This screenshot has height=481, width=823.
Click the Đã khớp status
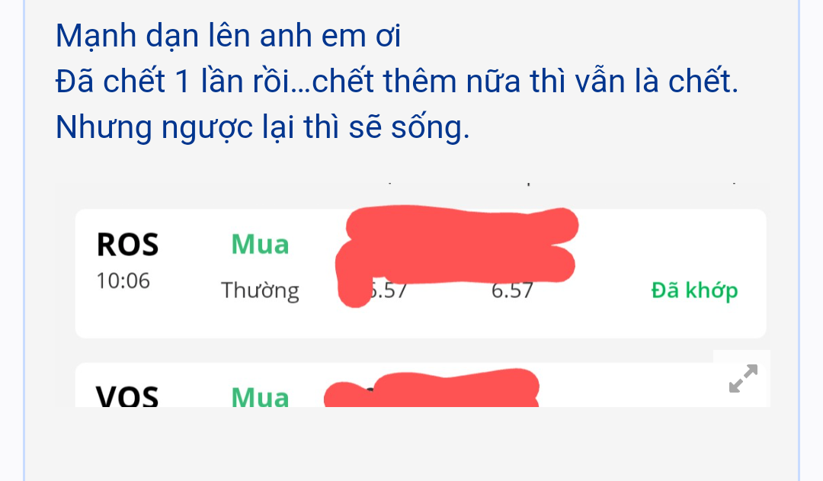(694, 290)
